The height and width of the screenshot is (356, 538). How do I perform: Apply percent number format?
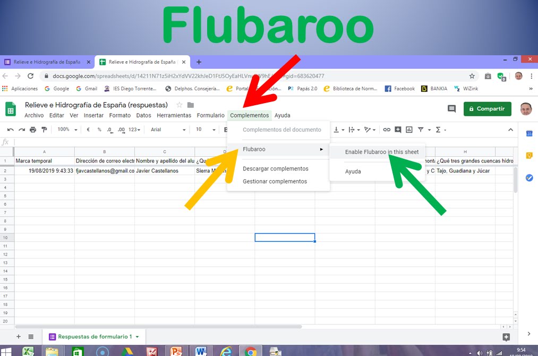point(99,130)
